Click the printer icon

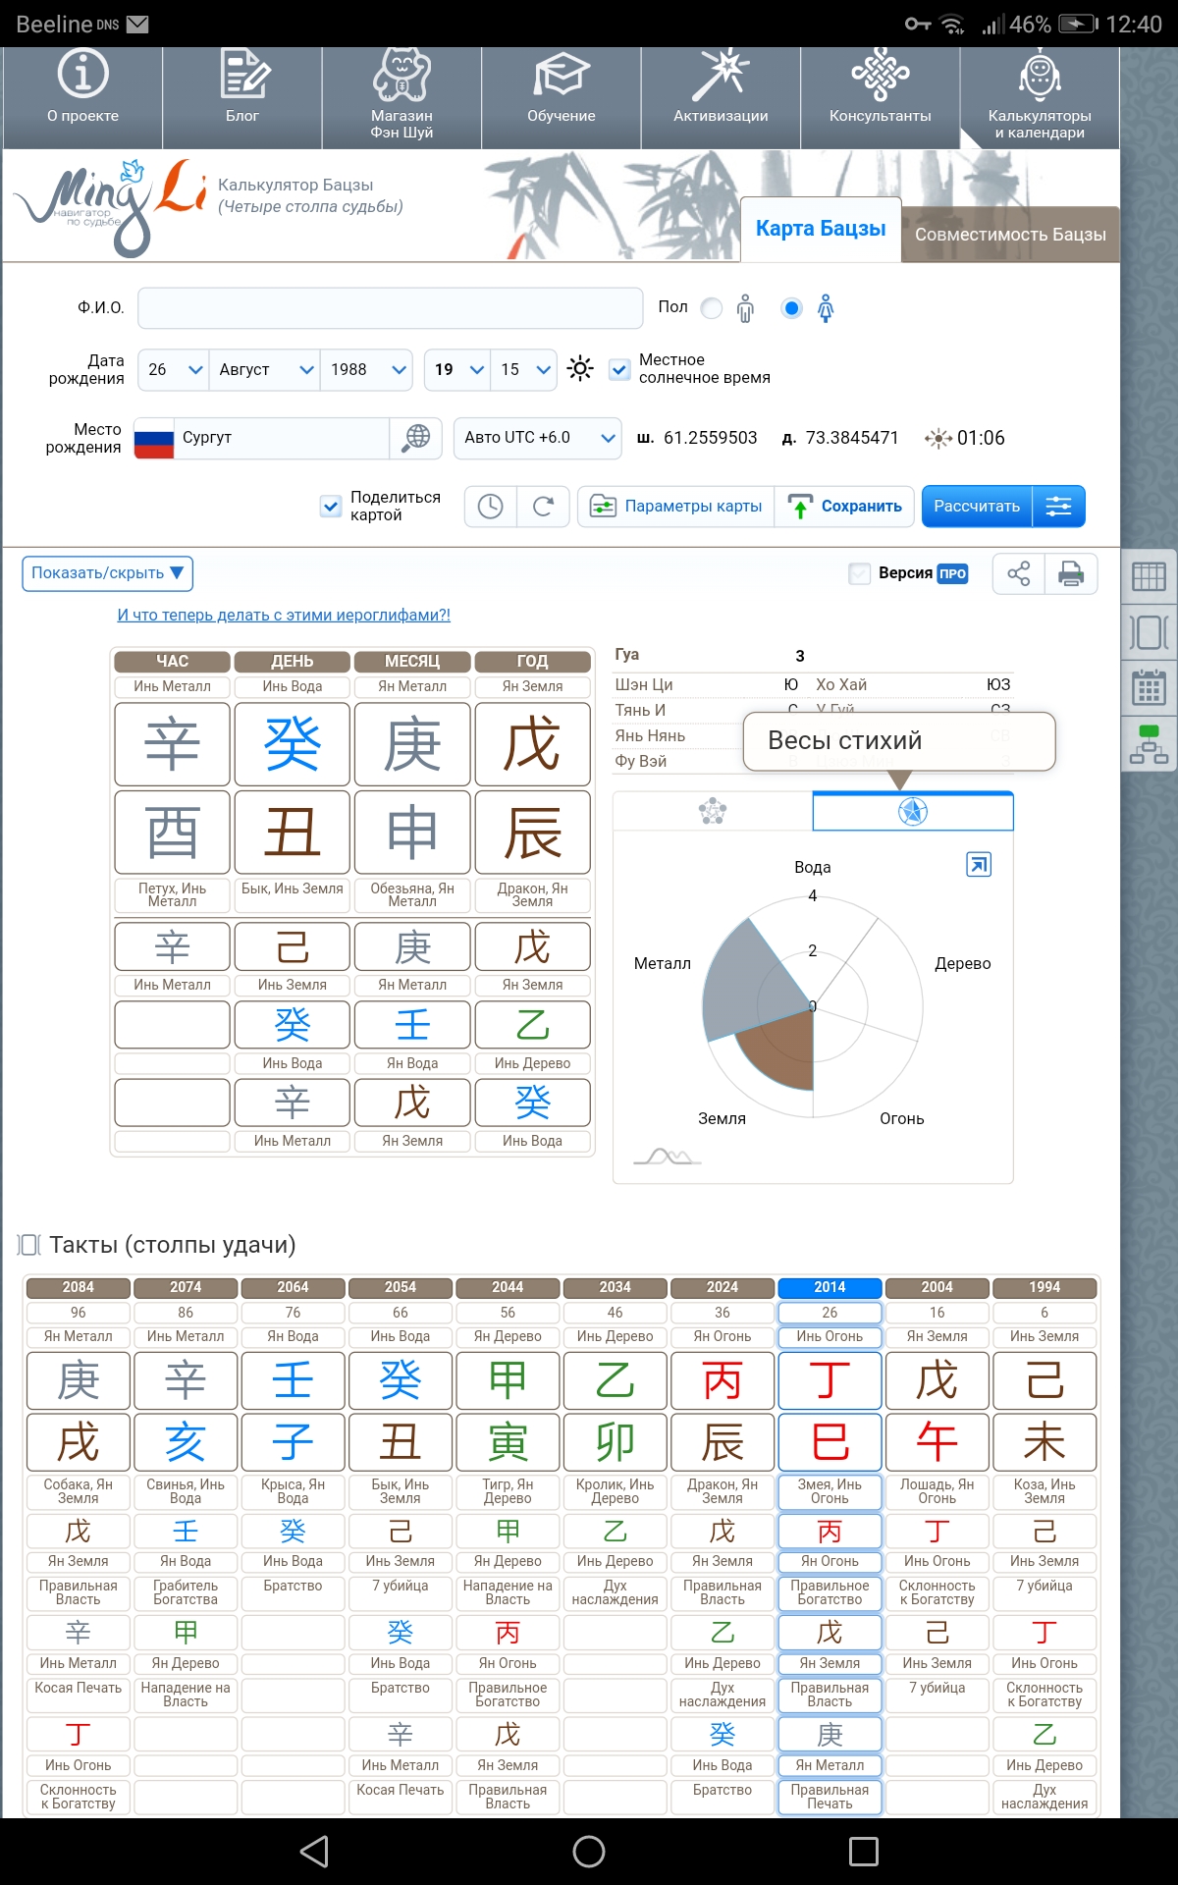point(1071,573)
